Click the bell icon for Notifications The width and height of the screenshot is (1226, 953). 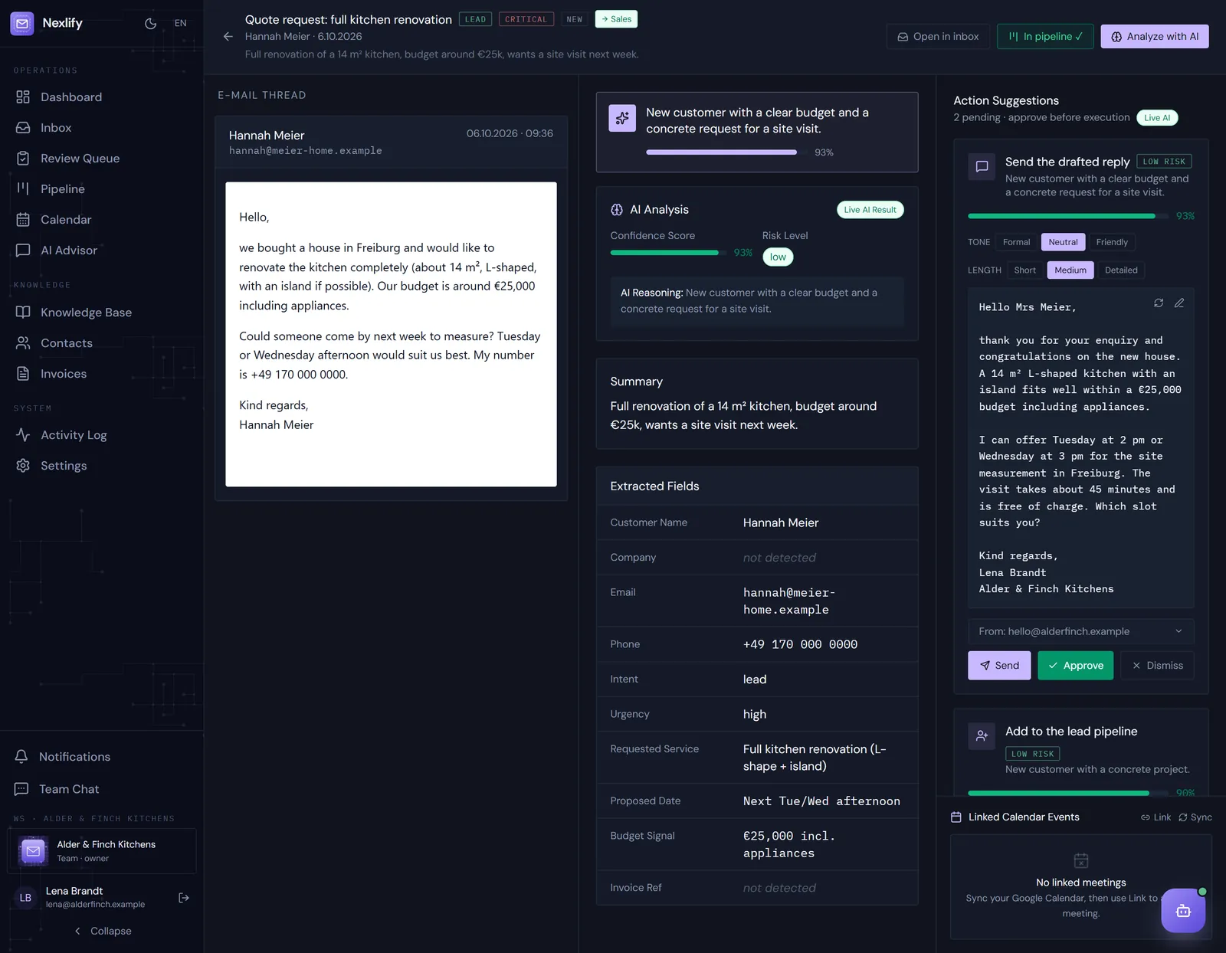tap(21, 756)
